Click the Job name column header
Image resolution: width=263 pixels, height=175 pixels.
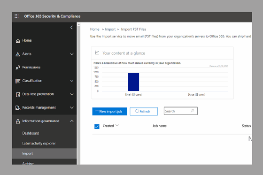click(160, 126)
